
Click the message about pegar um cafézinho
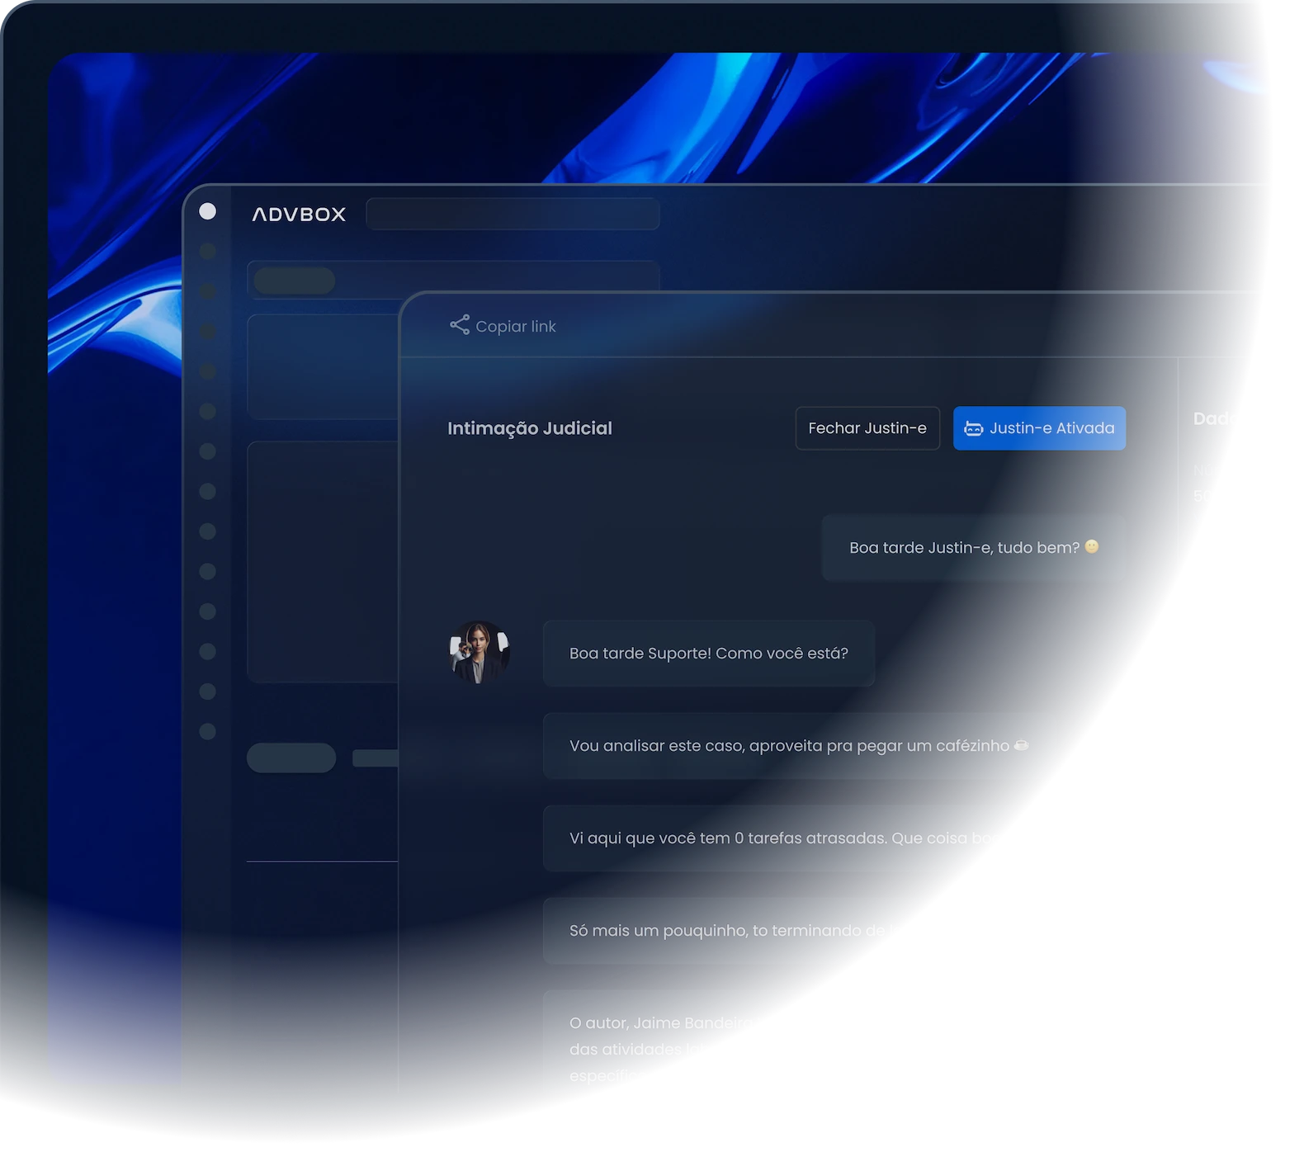tap(799, 746)
